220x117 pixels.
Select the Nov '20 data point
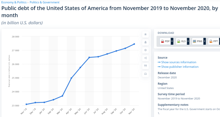[x=134, y=44]
